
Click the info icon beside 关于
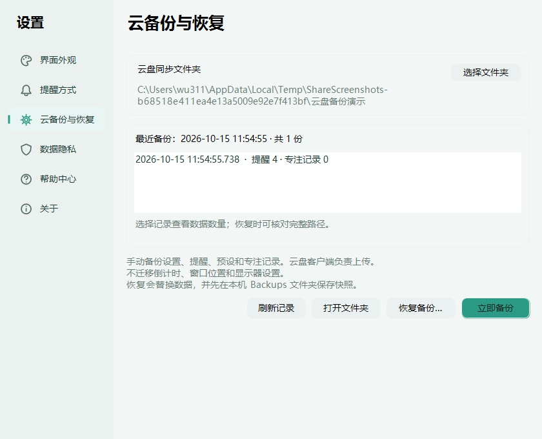click(x=26, y=209)
